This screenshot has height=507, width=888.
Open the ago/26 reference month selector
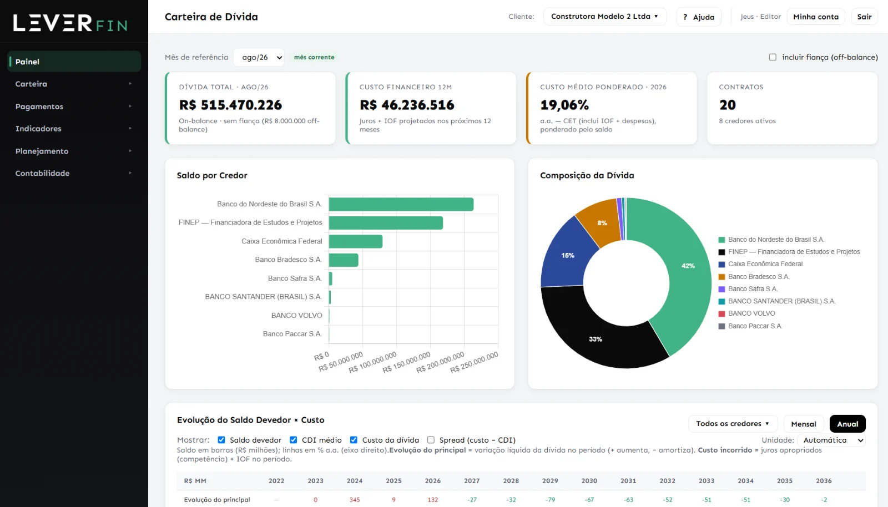(x=259, y=57)
